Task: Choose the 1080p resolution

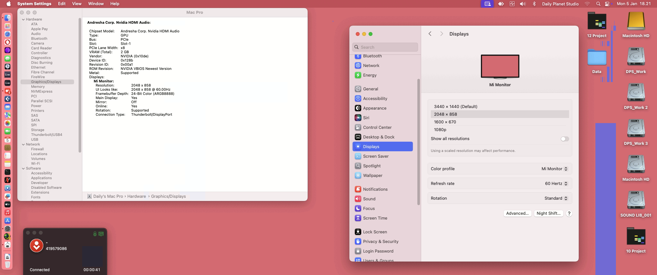Action: (x=500, y=129)
